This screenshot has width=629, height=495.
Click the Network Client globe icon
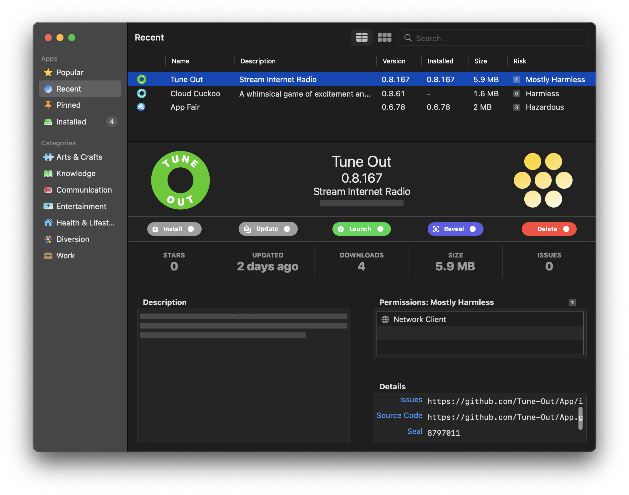coord(385,319)
